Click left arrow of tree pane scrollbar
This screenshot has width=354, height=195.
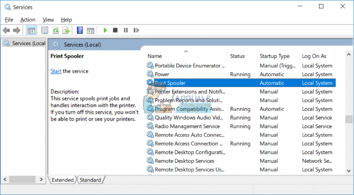click(x=5, y=179)
